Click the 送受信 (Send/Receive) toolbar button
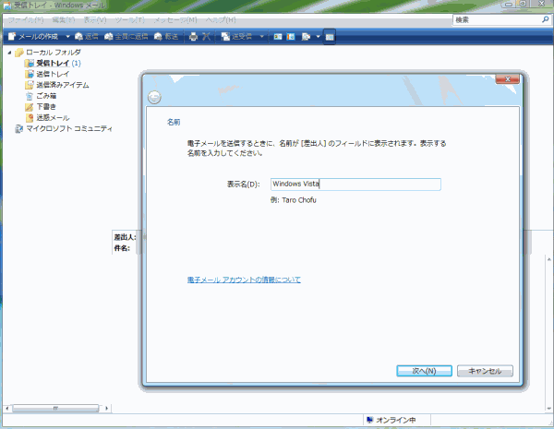The image size is (554, 429). click(x=237, y=36)
